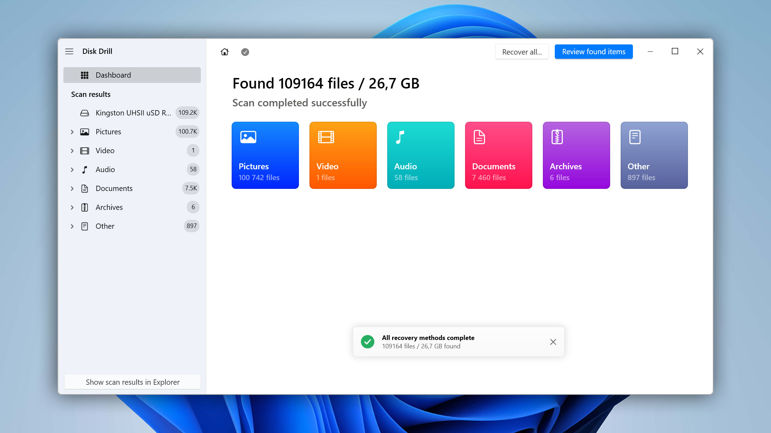Dismiss the recovery complete notification
771x433 pixels.
pyautogui.click(x=553, y=342)
